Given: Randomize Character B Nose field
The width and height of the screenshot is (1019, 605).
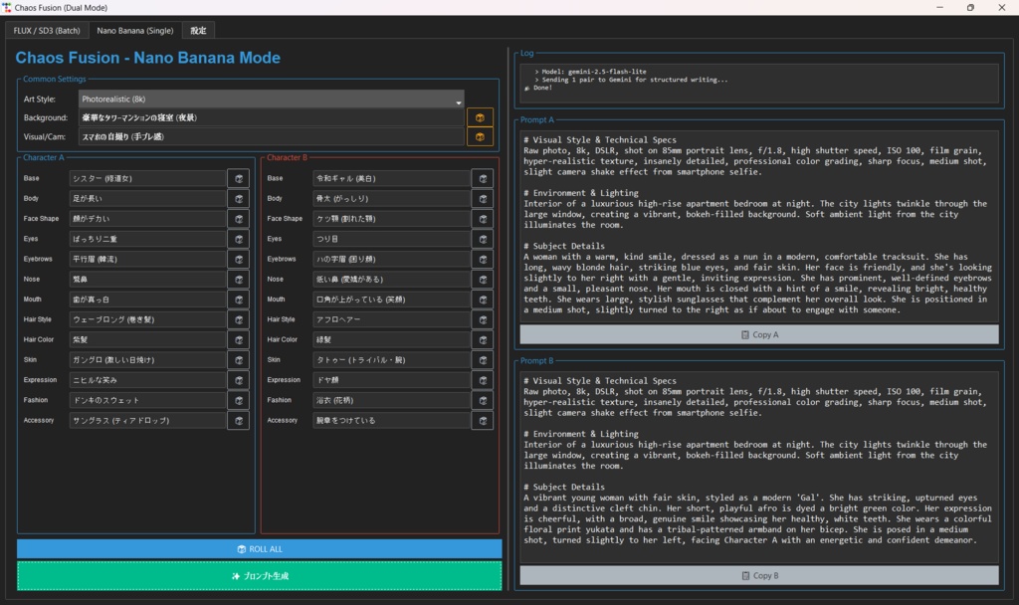Looking at the screenshot, I should (483, 280).
